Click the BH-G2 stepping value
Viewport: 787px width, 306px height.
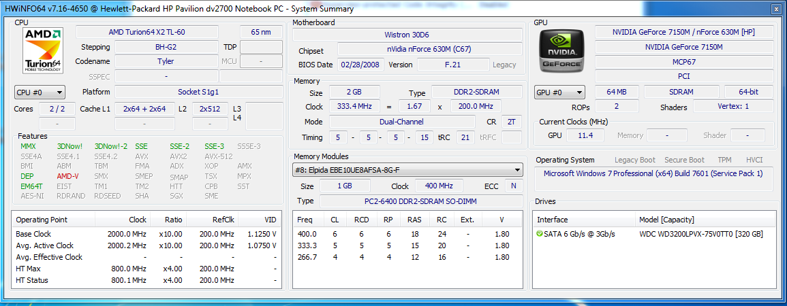point(166,47)
